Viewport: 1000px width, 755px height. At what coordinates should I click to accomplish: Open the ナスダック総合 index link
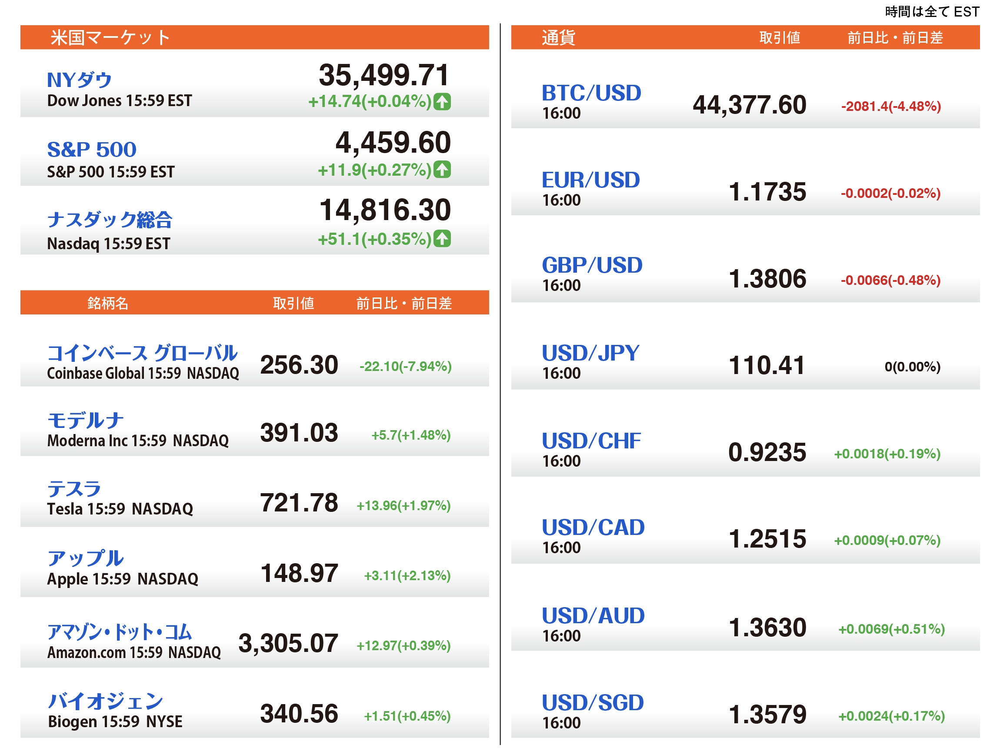(x=110, y=220)
